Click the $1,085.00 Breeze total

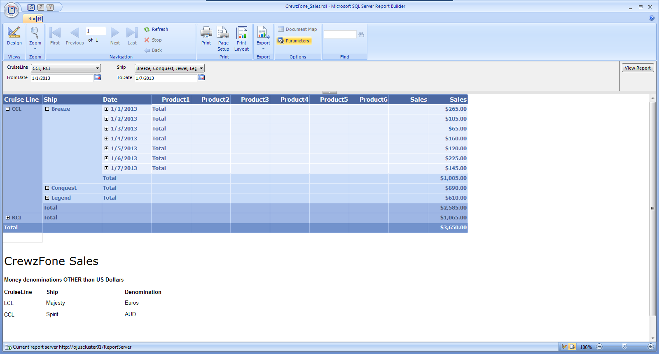click(x=448, y=178)
